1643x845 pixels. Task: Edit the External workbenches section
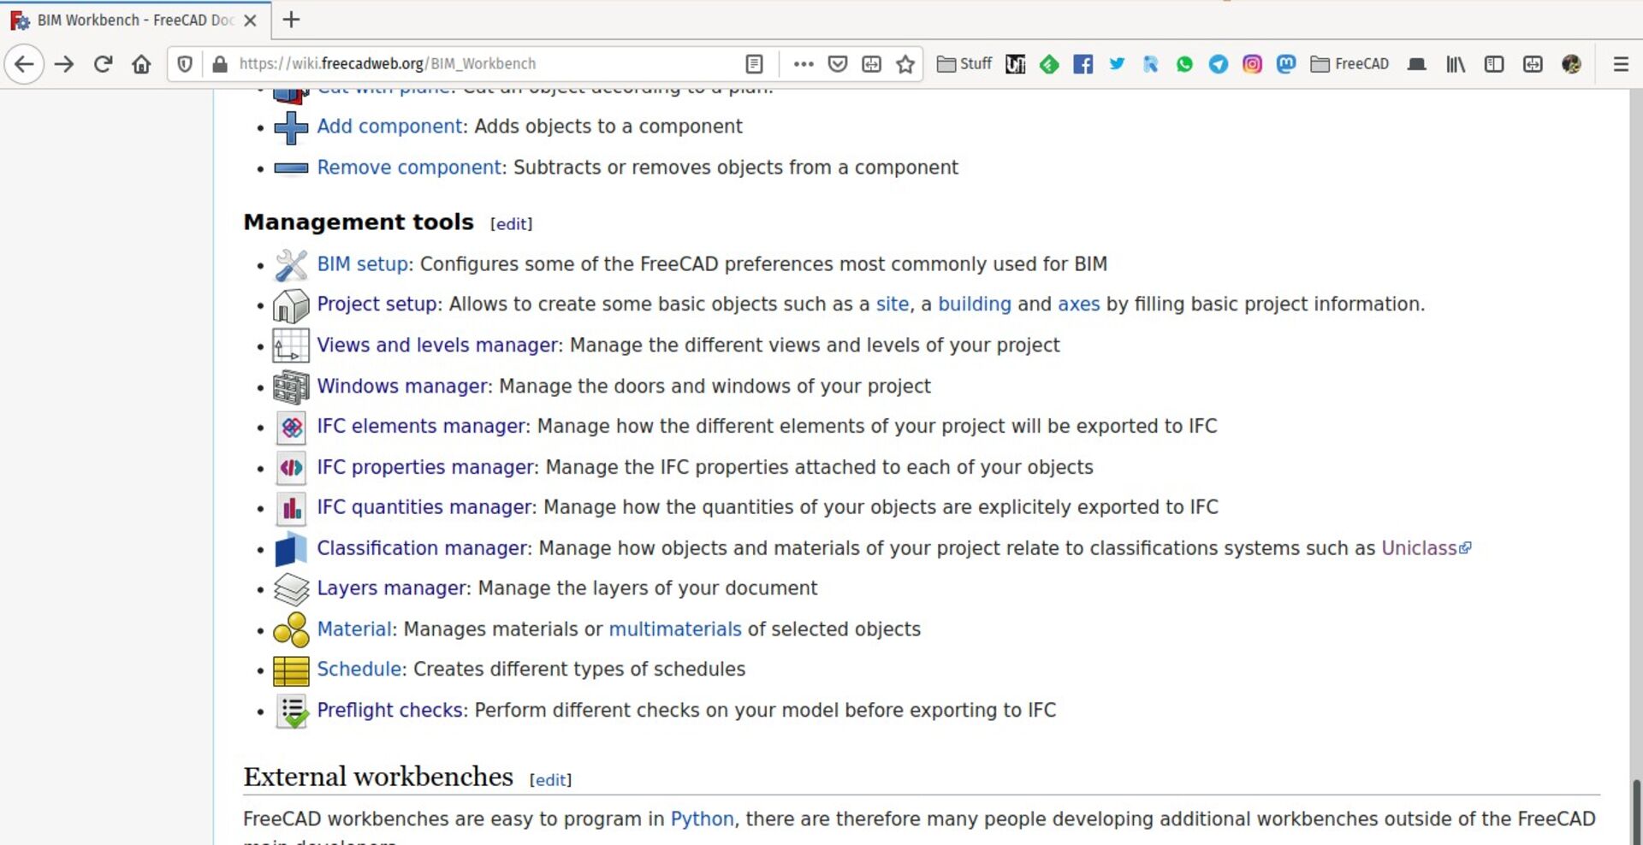(x=550, y=780)
